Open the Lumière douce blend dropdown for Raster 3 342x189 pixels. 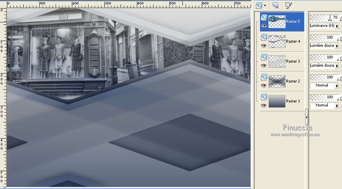coord(337,66)
